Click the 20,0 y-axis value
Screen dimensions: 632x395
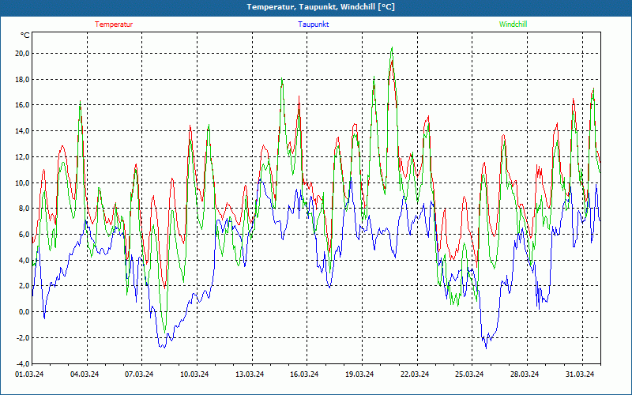pyautogui.click(x=23, y=54)
